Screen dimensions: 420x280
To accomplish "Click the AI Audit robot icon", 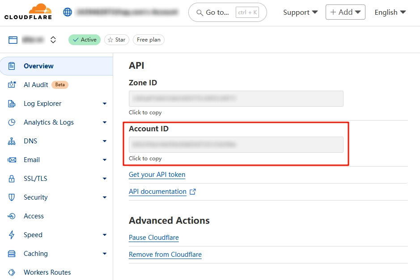I will (x=12, y=85).
